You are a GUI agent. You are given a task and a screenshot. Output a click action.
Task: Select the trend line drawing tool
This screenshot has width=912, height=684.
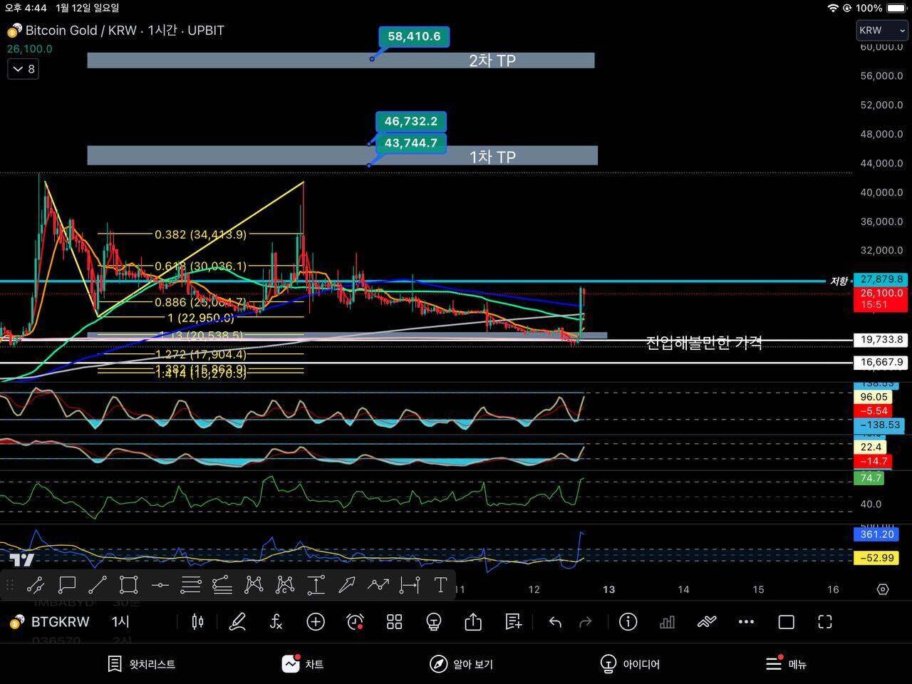(98, 585)
